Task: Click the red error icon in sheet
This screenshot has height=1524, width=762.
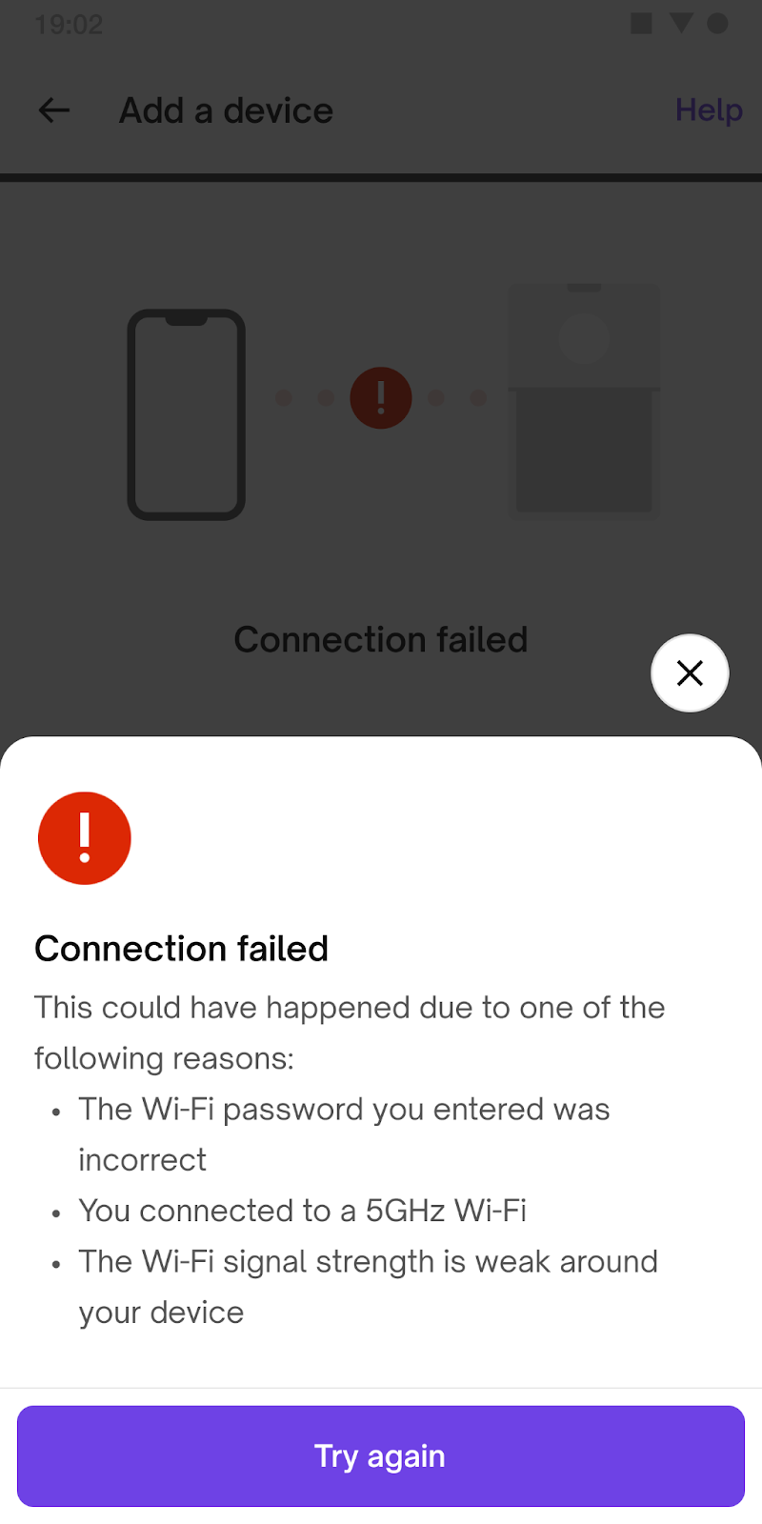Action: point(85,838)
